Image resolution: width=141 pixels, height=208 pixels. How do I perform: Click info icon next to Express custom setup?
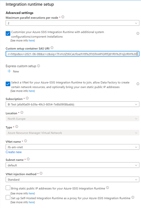pyautogui.click(x=38, y=66)
